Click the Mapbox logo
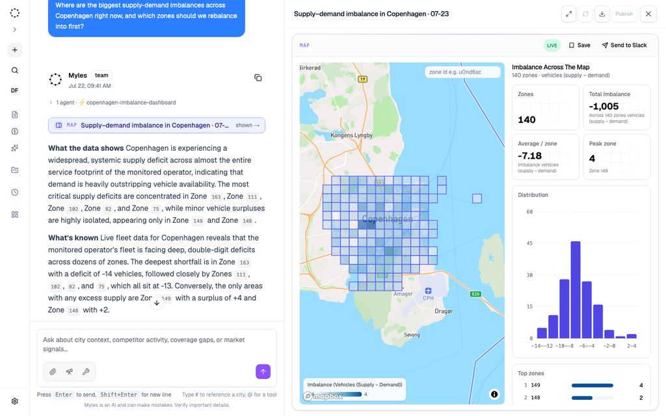The width and height of the screenshot is (666, 416). point(323,396)
